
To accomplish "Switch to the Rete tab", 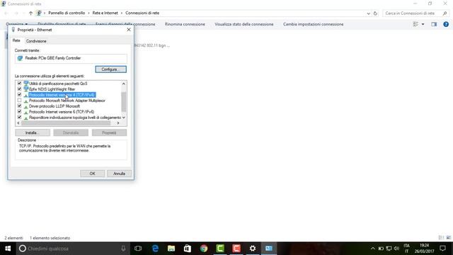I will click(16, 40).
